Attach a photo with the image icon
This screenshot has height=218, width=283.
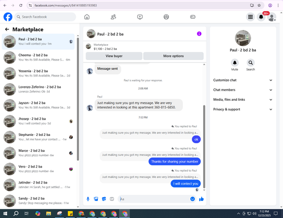[96, 199]
